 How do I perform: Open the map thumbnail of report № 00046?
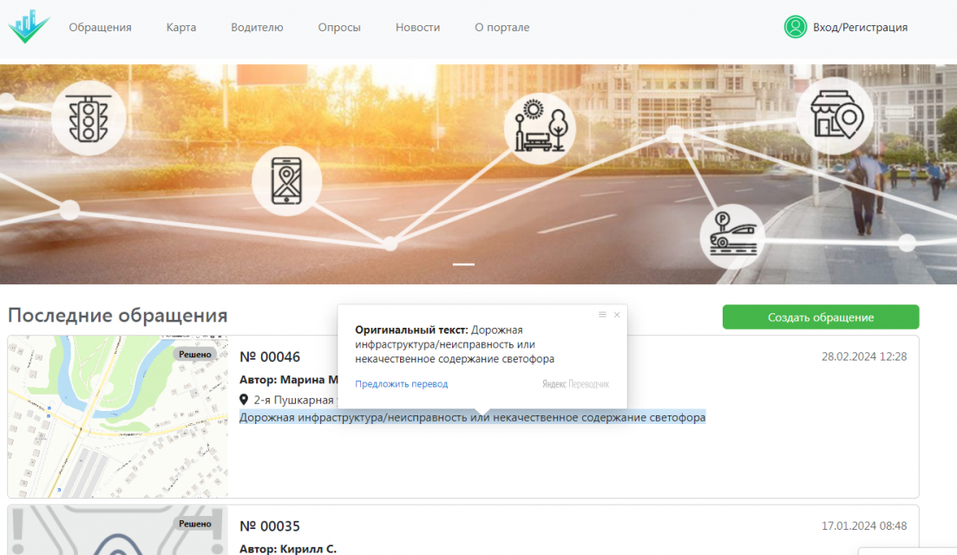click(x=117, y=416)
